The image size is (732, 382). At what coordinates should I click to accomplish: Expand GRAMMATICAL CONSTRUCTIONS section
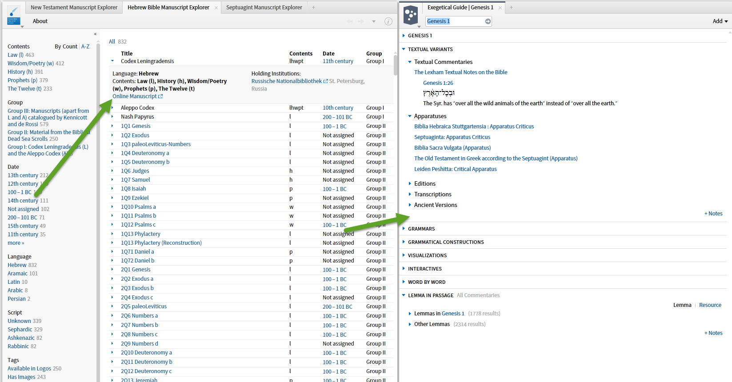(404, 242)
